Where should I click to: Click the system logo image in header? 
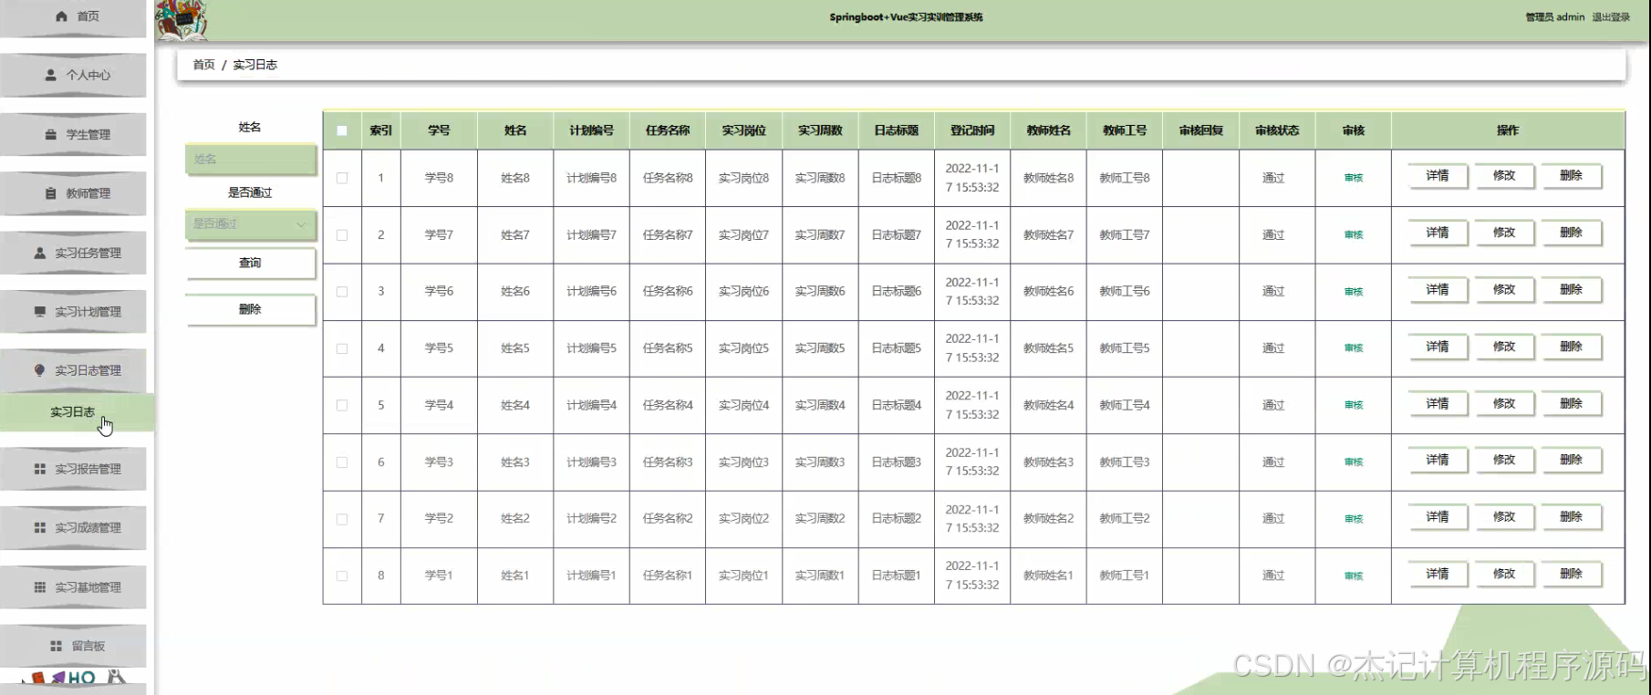tap(182, 20)
